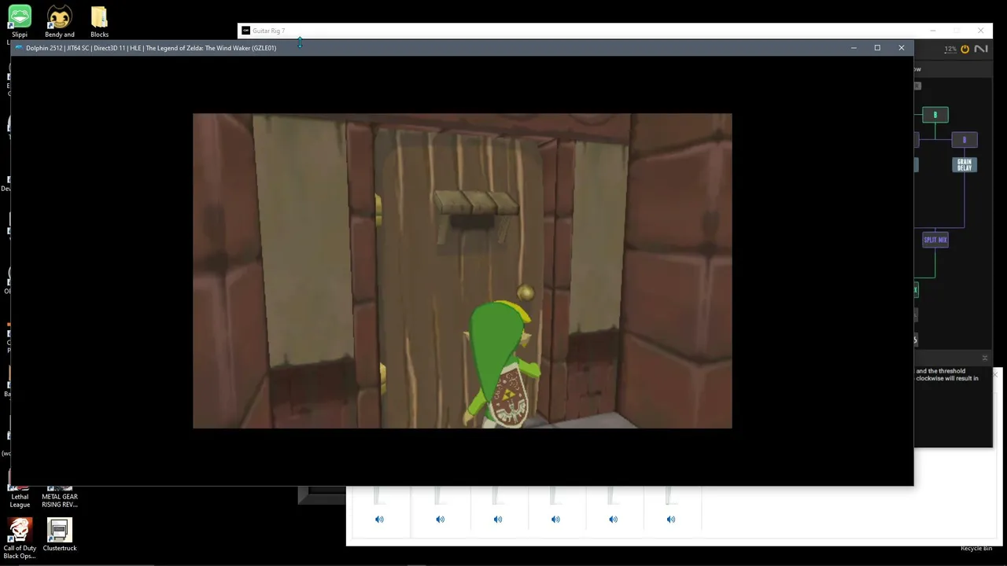Click the threshold hint text in Guitar Rig
Image resolution: width=1007 pixels, height=566 pixels.
point(947,374)
